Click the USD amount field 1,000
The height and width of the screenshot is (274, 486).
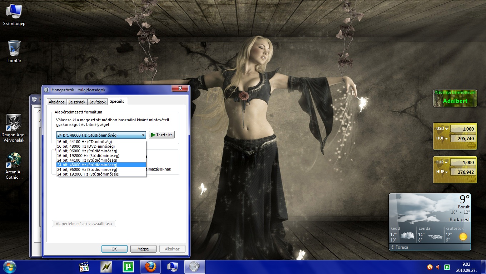463,129
